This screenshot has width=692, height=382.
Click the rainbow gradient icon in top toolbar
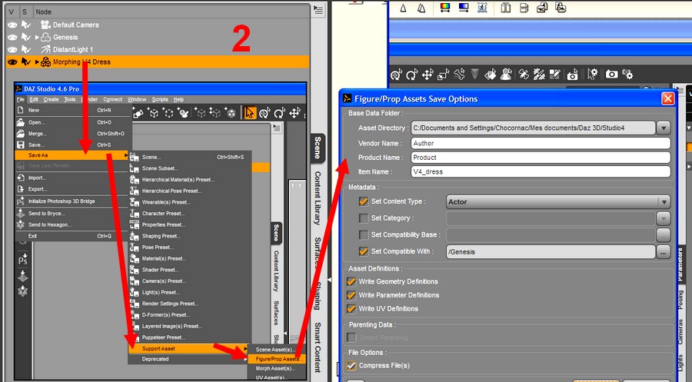tap(445, 8)
